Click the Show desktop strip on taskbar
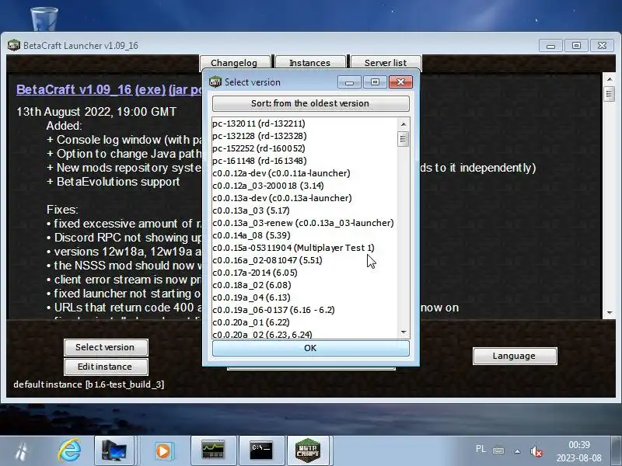Viewport: 622px width, 466px height. 617,451
